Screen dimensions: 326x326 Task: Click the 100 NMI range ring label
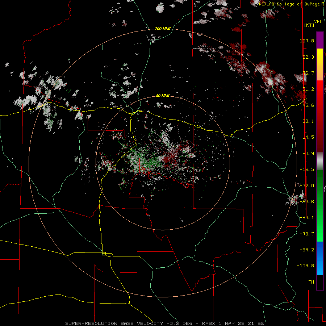163,29
